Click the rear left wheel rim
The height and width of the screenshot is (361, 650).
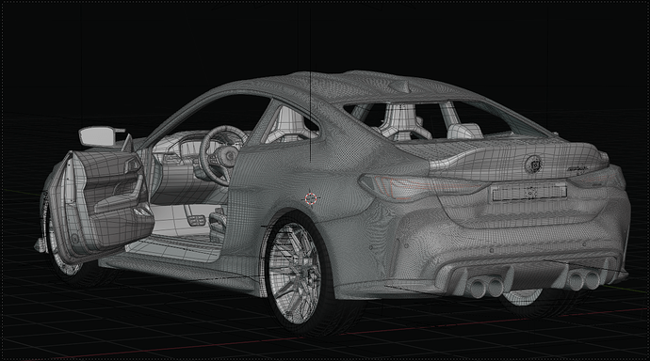[x=294, y=272]
